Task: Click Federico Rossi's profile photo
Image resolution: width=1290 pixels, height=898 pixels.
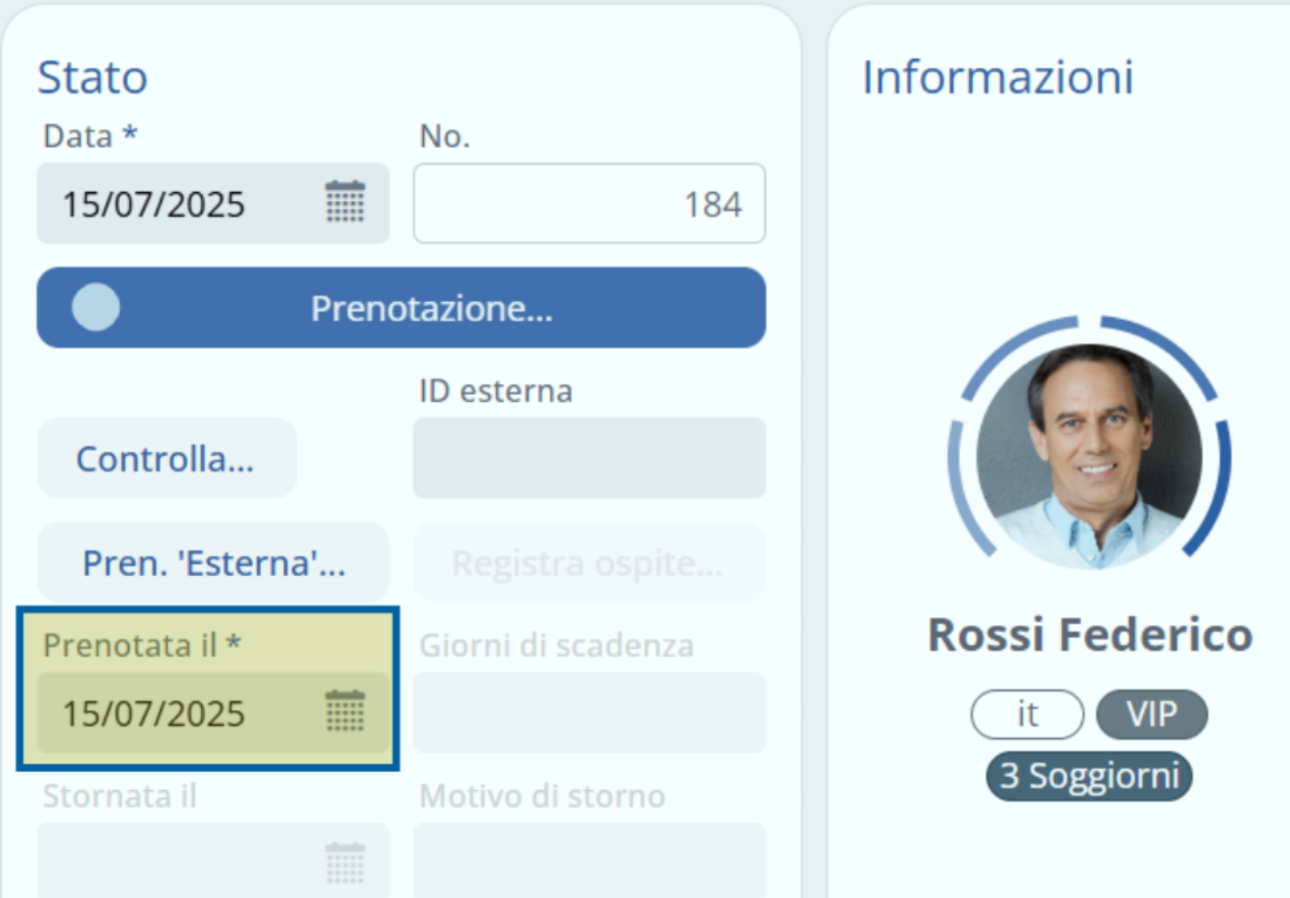Action: point(1089,456)
